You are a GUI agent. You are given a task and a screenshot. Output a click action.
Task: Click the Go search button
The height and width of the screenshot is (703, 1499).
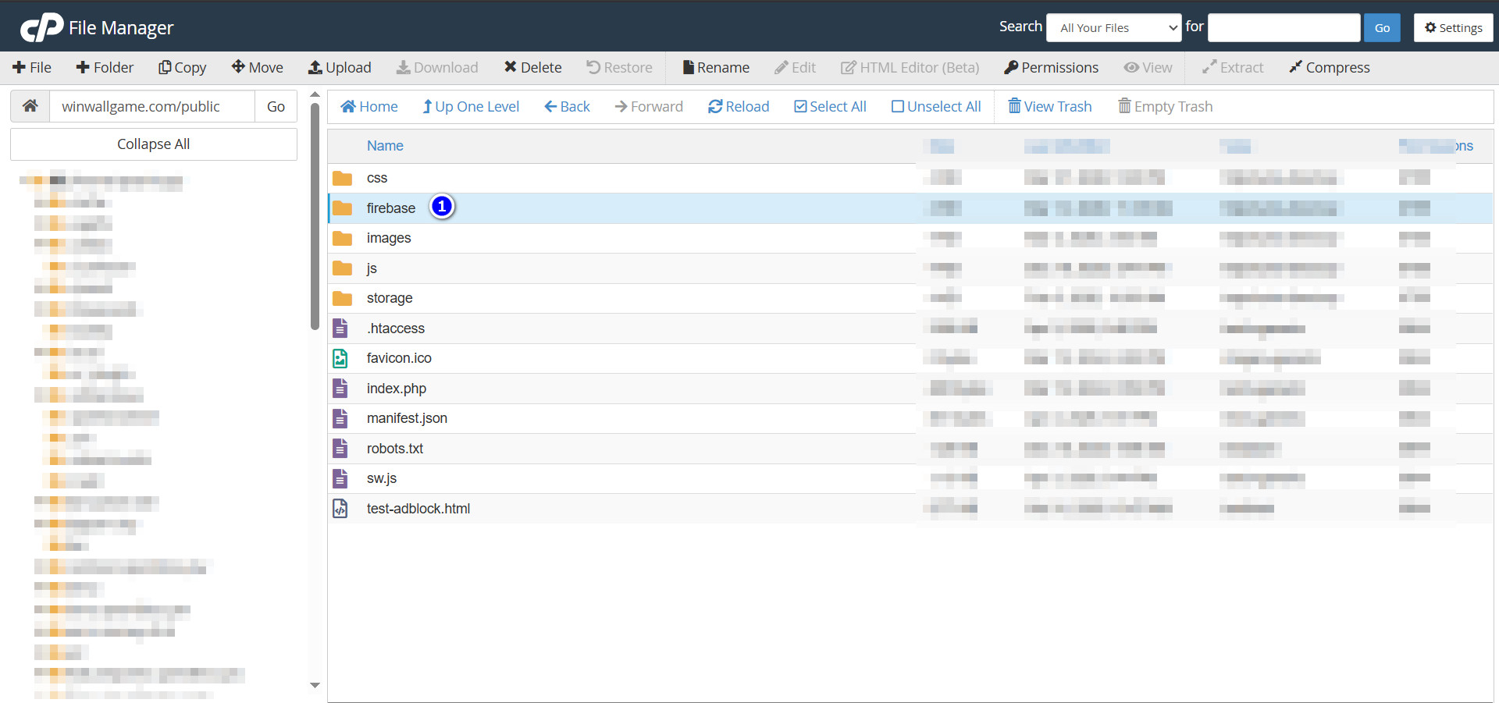click(x=1381, y=27)
